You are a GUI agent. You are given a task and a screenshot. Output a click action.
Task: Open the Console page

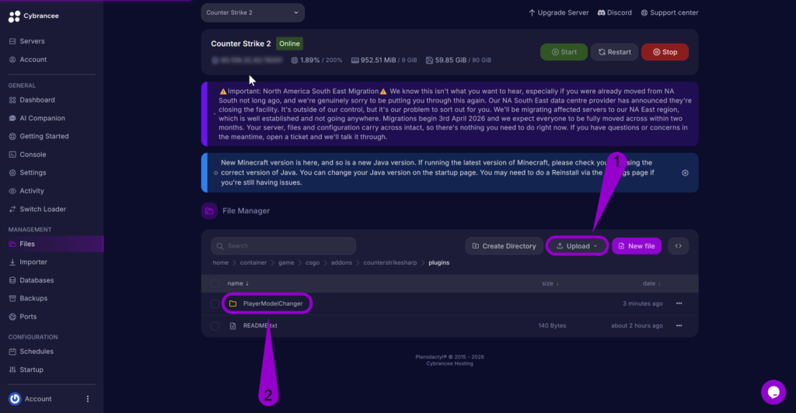point(33,154)
